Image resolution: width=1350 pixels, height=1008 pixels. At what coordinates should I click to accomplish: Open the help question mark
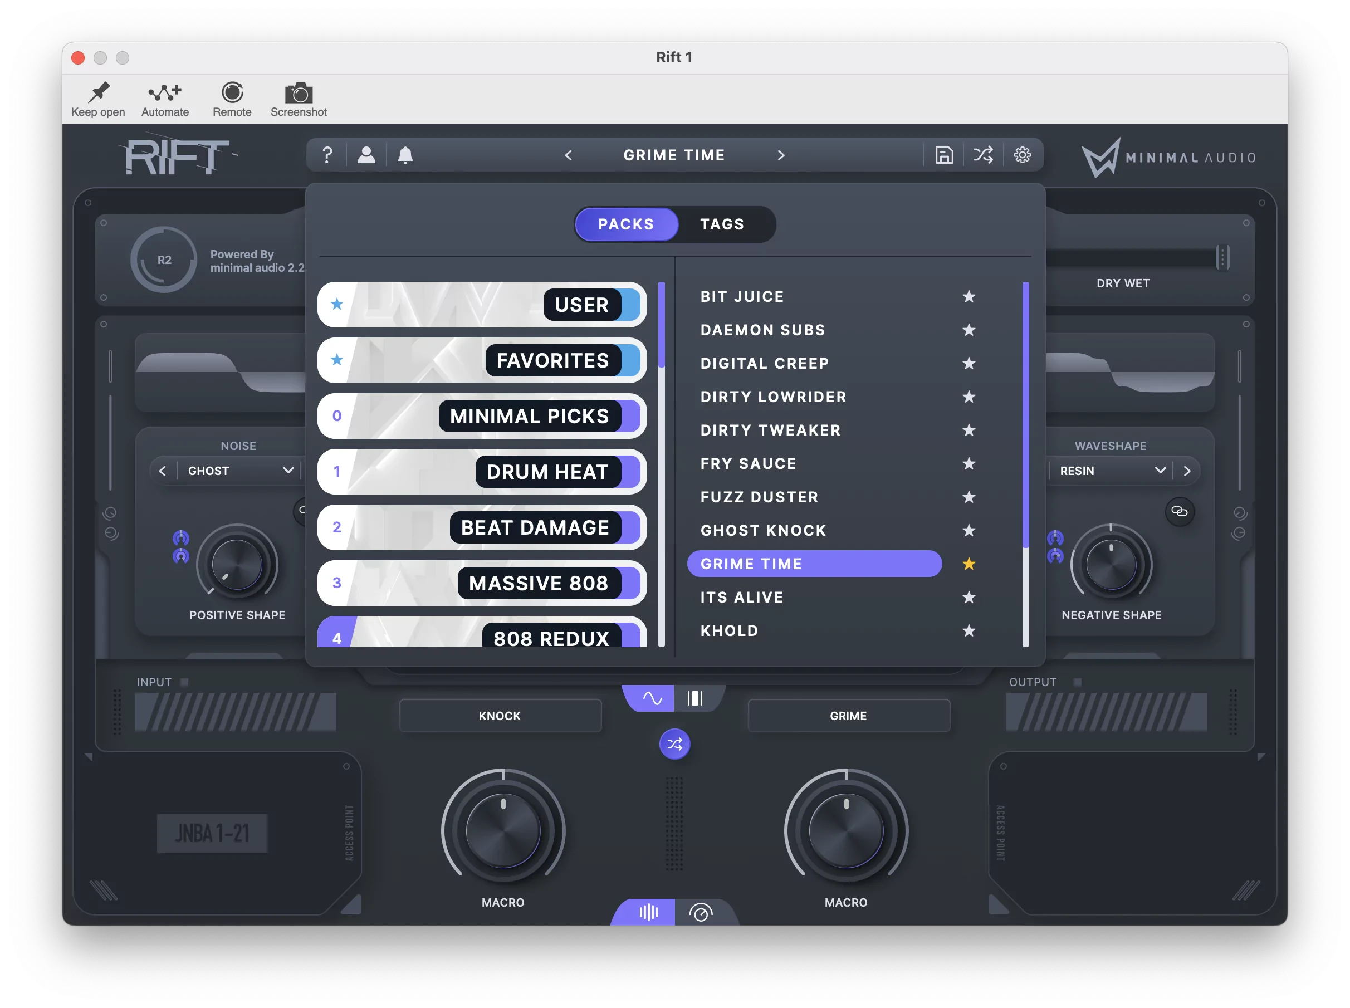pyautogui.click(x=327, y=155)
